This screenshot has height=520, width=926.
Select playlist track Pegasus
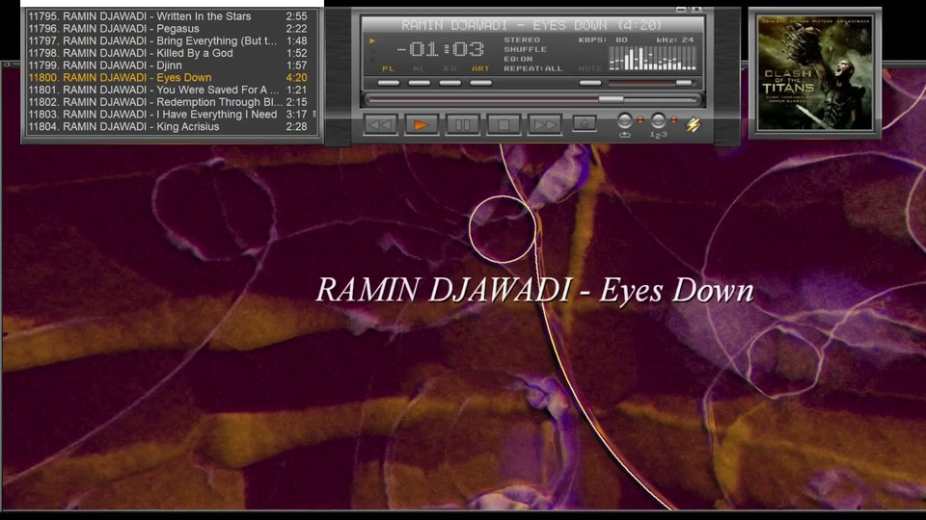[168, 29]
